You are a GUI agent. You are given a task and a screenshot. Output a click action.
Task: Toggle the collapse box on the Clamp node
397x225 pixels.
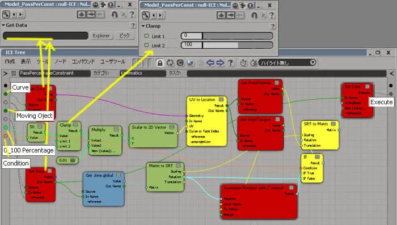pyautogui.click(x=75, y=125)
